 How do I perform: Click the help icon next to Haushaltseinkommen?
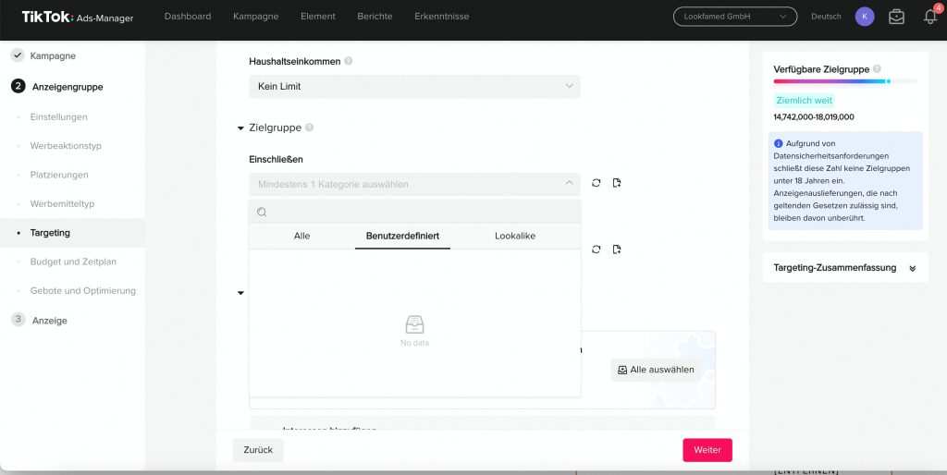pos(349,61)
